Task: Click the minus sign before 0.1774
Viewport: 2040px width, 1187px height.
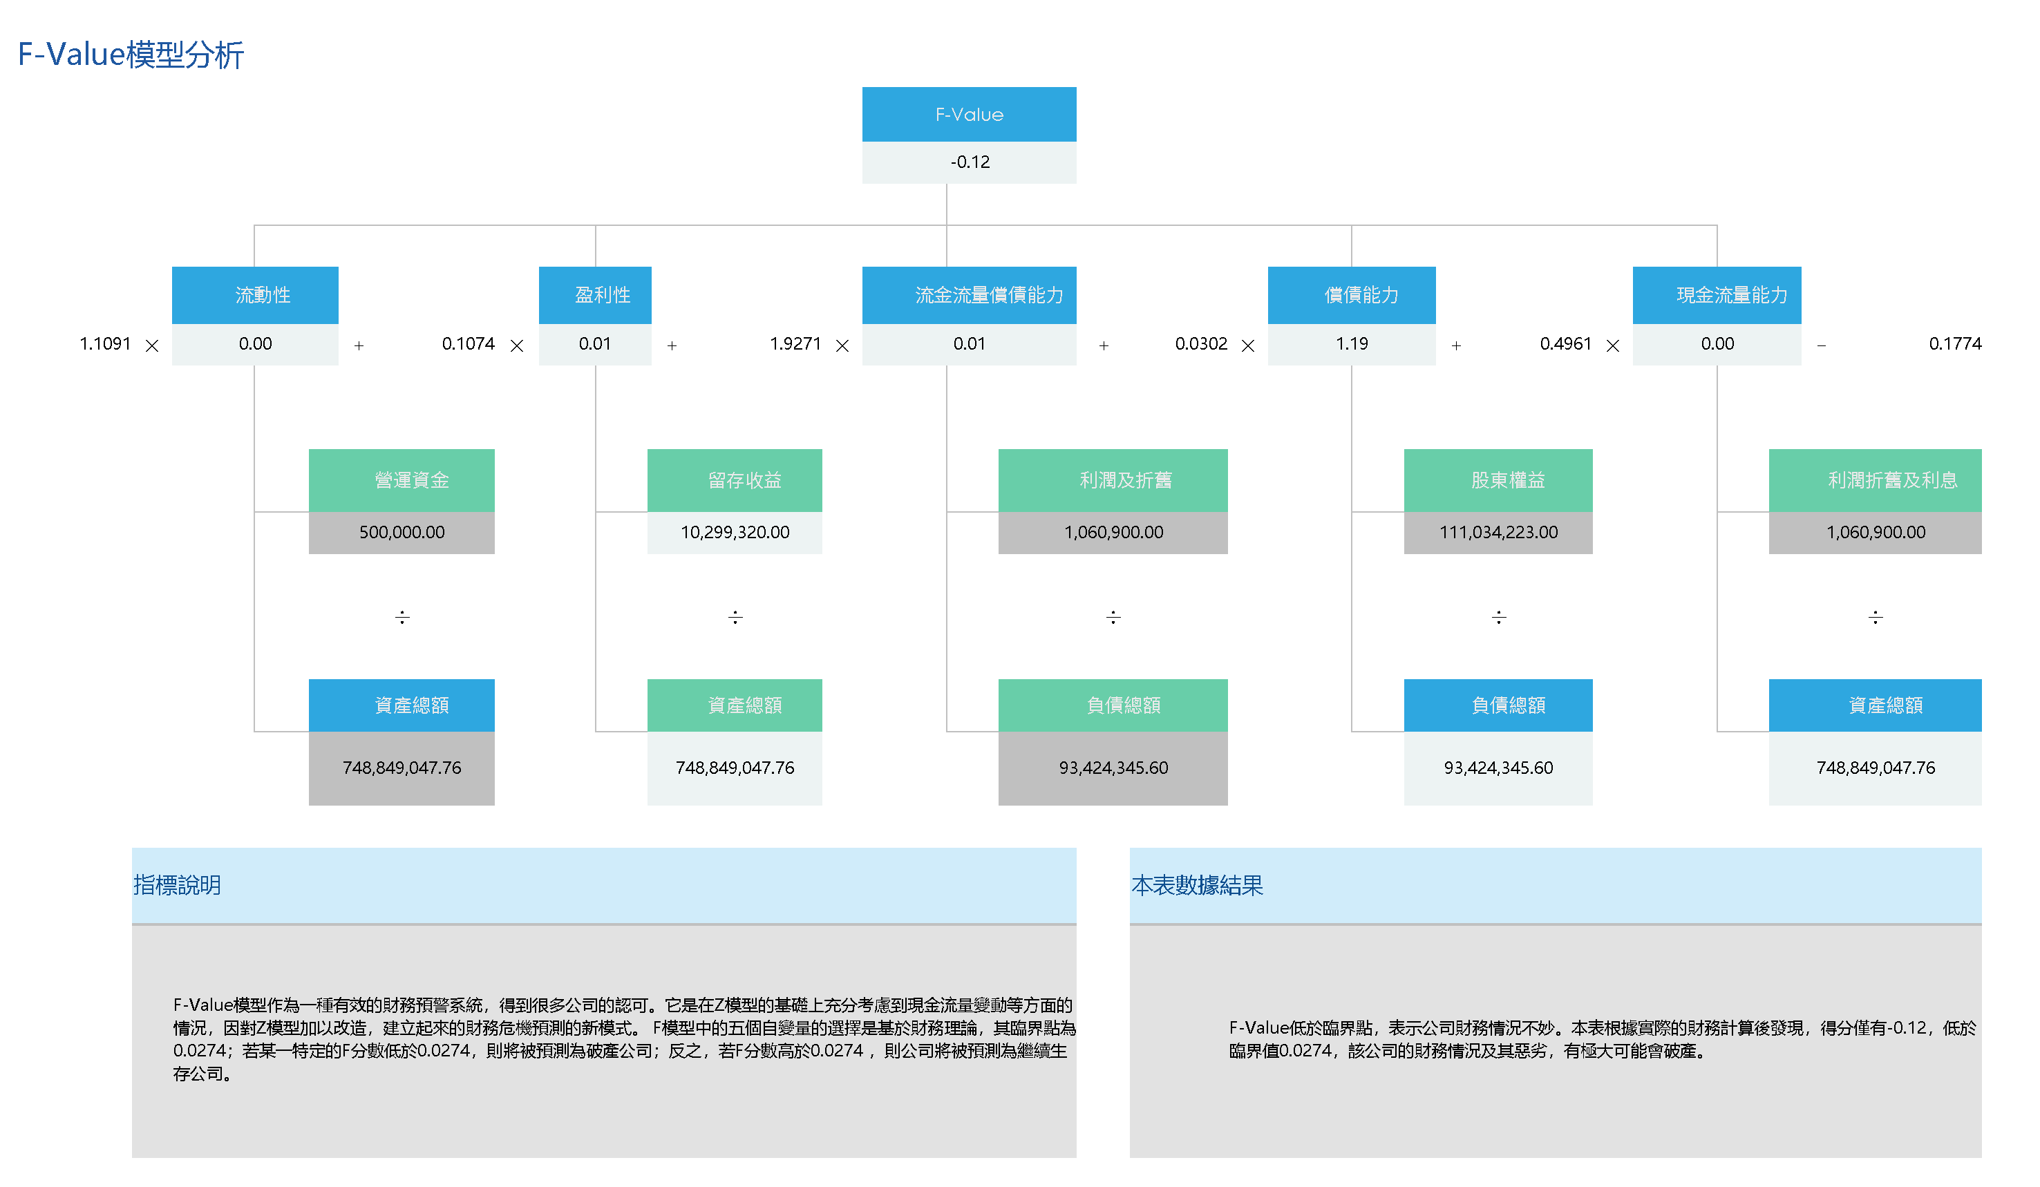Action: point(1822,345)
